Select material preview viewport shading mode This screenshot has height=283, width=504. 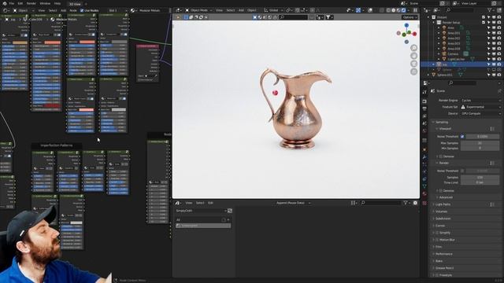(x=398, y=10)
